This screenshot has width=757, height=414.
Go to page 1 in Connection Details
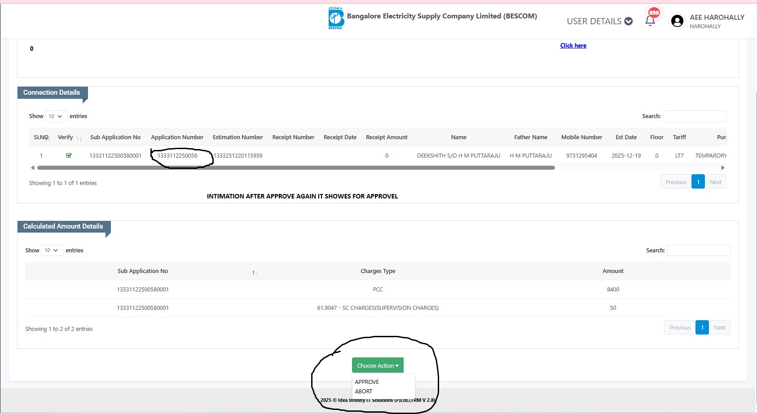click(x=698, y=182)
